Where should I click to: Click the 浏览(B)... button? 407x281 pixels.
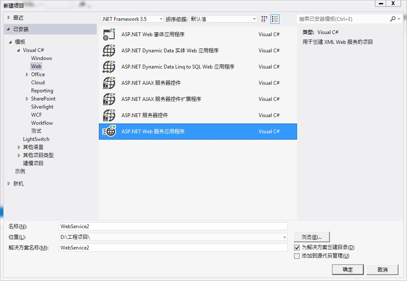click(312, 237)
